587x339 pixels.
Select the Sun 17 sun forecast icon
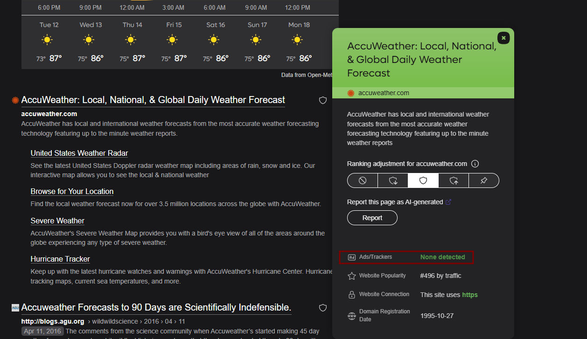point(255,40)
